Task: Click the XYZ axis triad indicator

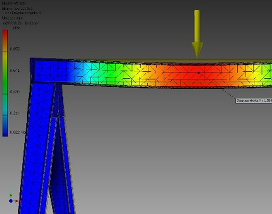Action: pos(11,200)
